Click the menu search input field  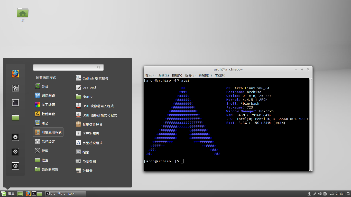pyautogui.click(x=68, y=67)
